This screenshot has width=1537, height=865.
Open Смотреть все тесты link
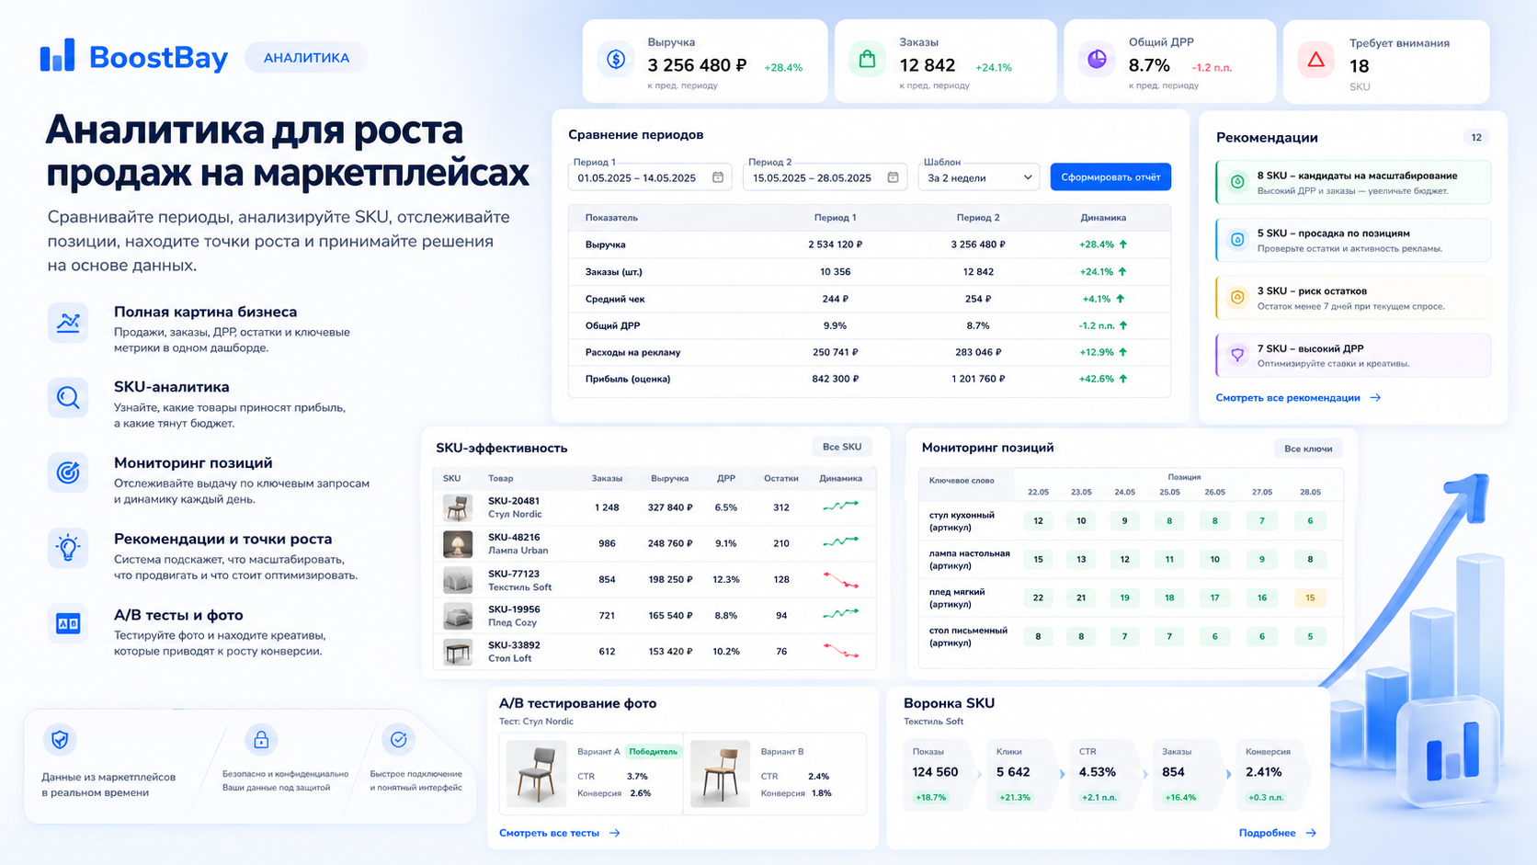[x=549, y=833]
